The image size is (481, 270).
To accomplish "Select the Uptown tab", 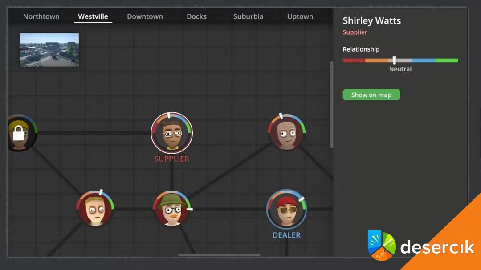I will pos(300,16).
